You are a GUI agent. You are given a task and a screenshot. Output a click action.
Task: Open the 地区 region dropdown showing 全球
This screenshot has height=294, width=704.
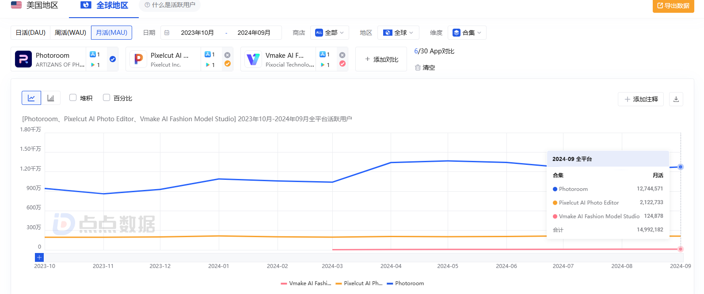[398, 33]
